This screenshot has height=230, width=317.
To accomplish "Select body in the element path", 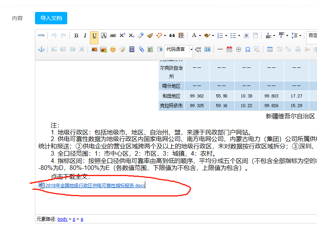I will pos(62,219).
